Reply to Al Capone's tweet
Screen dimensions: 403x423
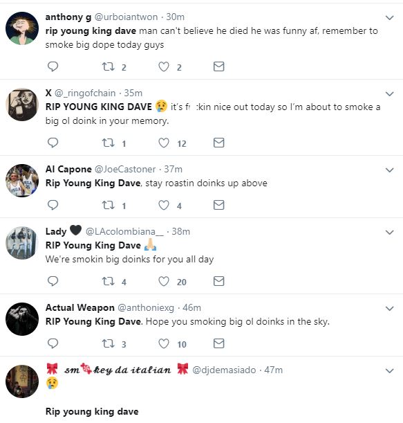click(x=53, y=205)
